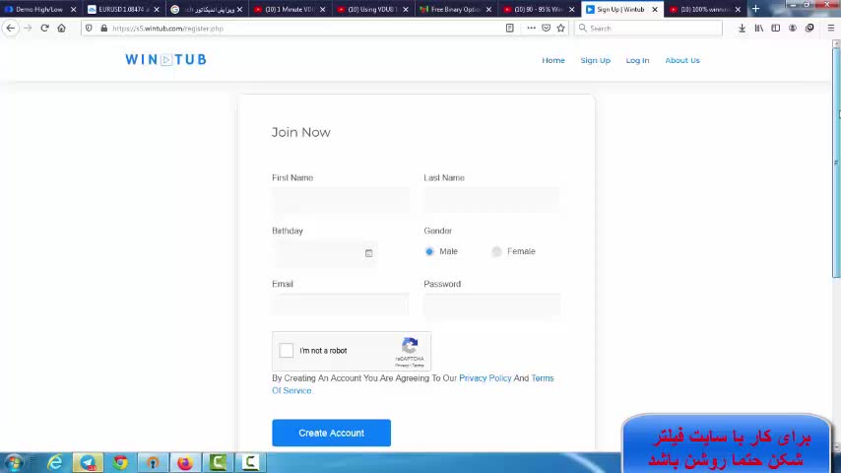Open the second white Camtasia taskbar icon
Screen dimensions: 841x473
point(250,462)
